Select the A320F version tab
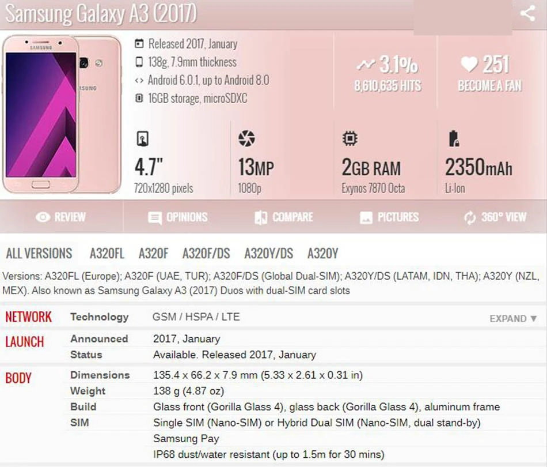The width and height of the screenshot is (547, 467). pyautogui.click(x=154, y=253)
